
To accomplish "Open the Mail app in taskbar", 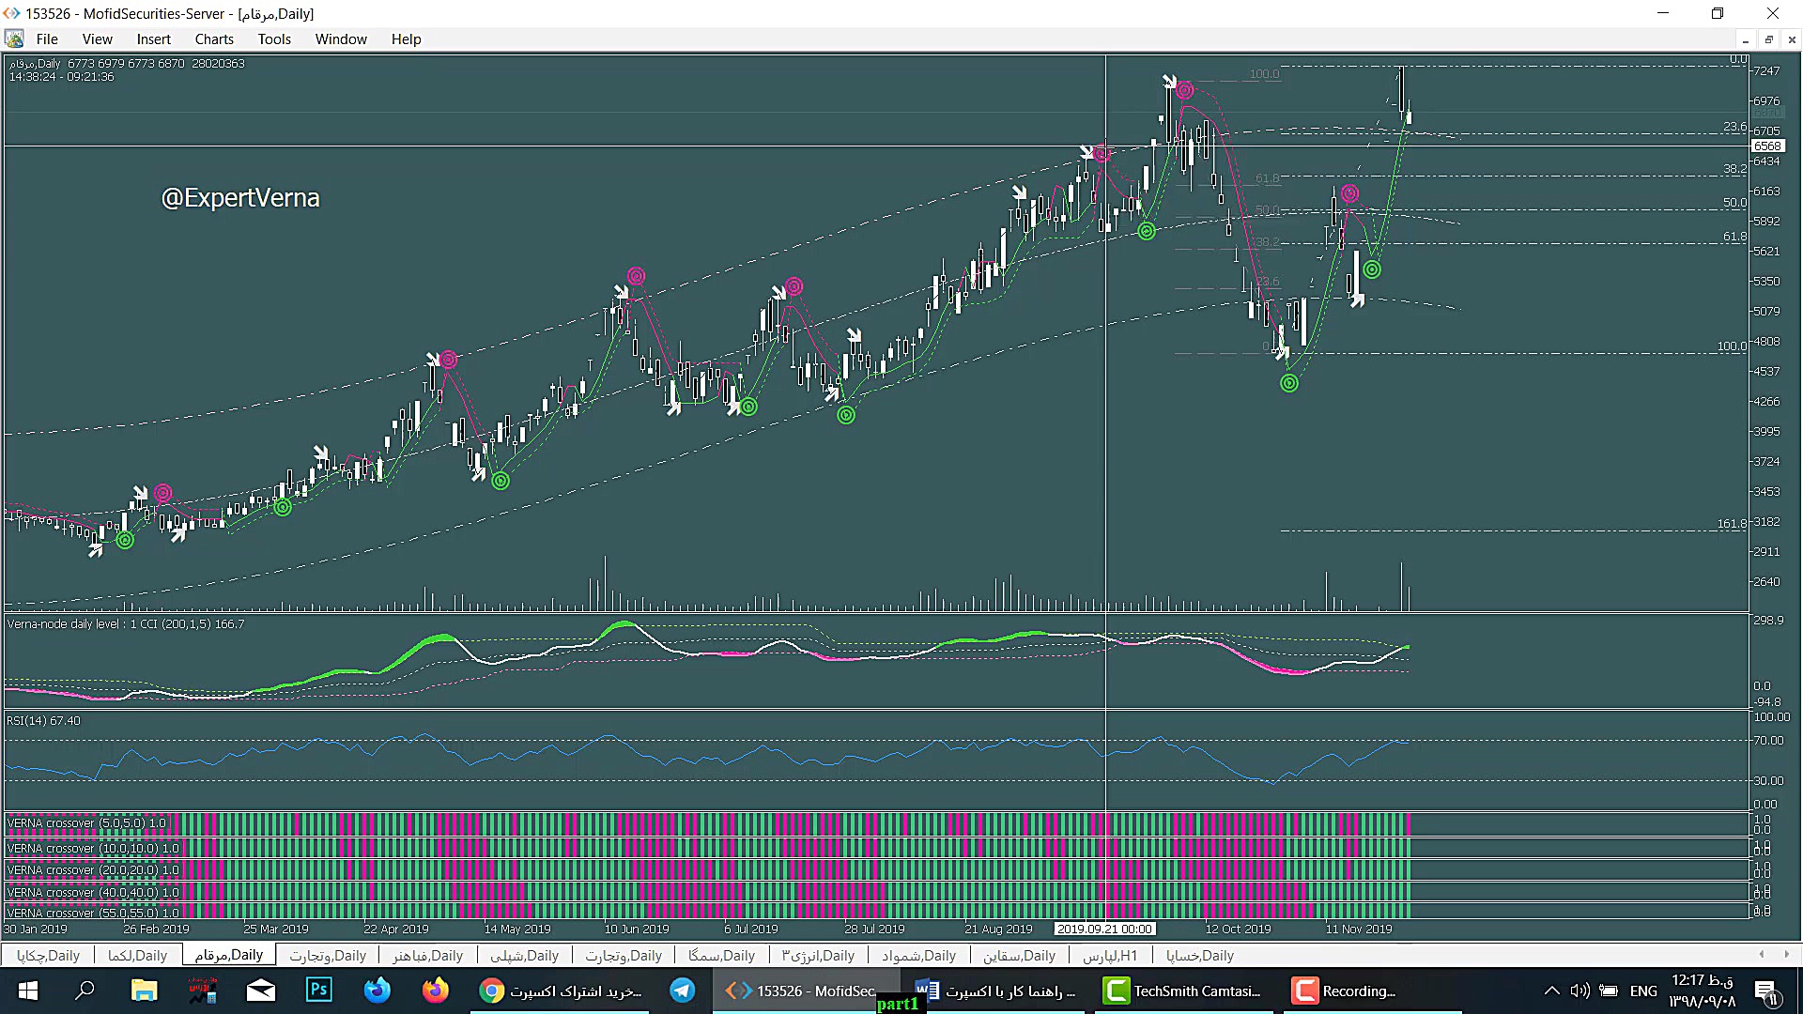I will click(261, 991).
